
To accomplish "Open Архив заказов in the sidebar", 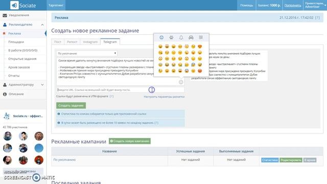I will (19, 67).
